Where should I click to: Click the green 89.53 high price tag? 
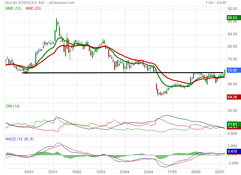pyautogui.click(x=234, y=18)
